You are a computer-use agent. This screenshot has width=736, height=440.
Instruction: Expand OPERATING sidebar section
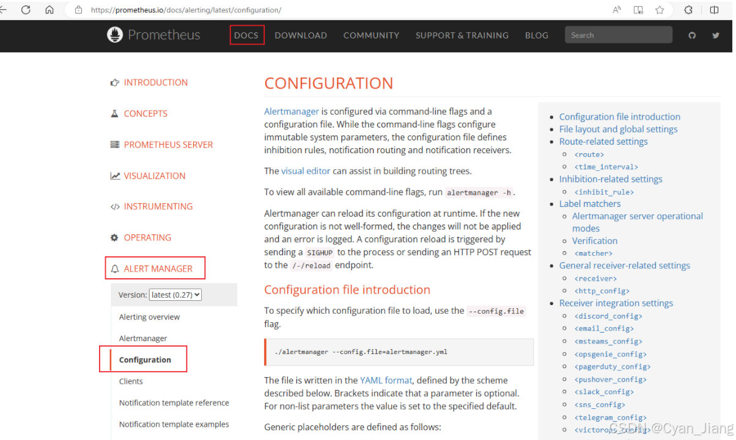(147, 237)
